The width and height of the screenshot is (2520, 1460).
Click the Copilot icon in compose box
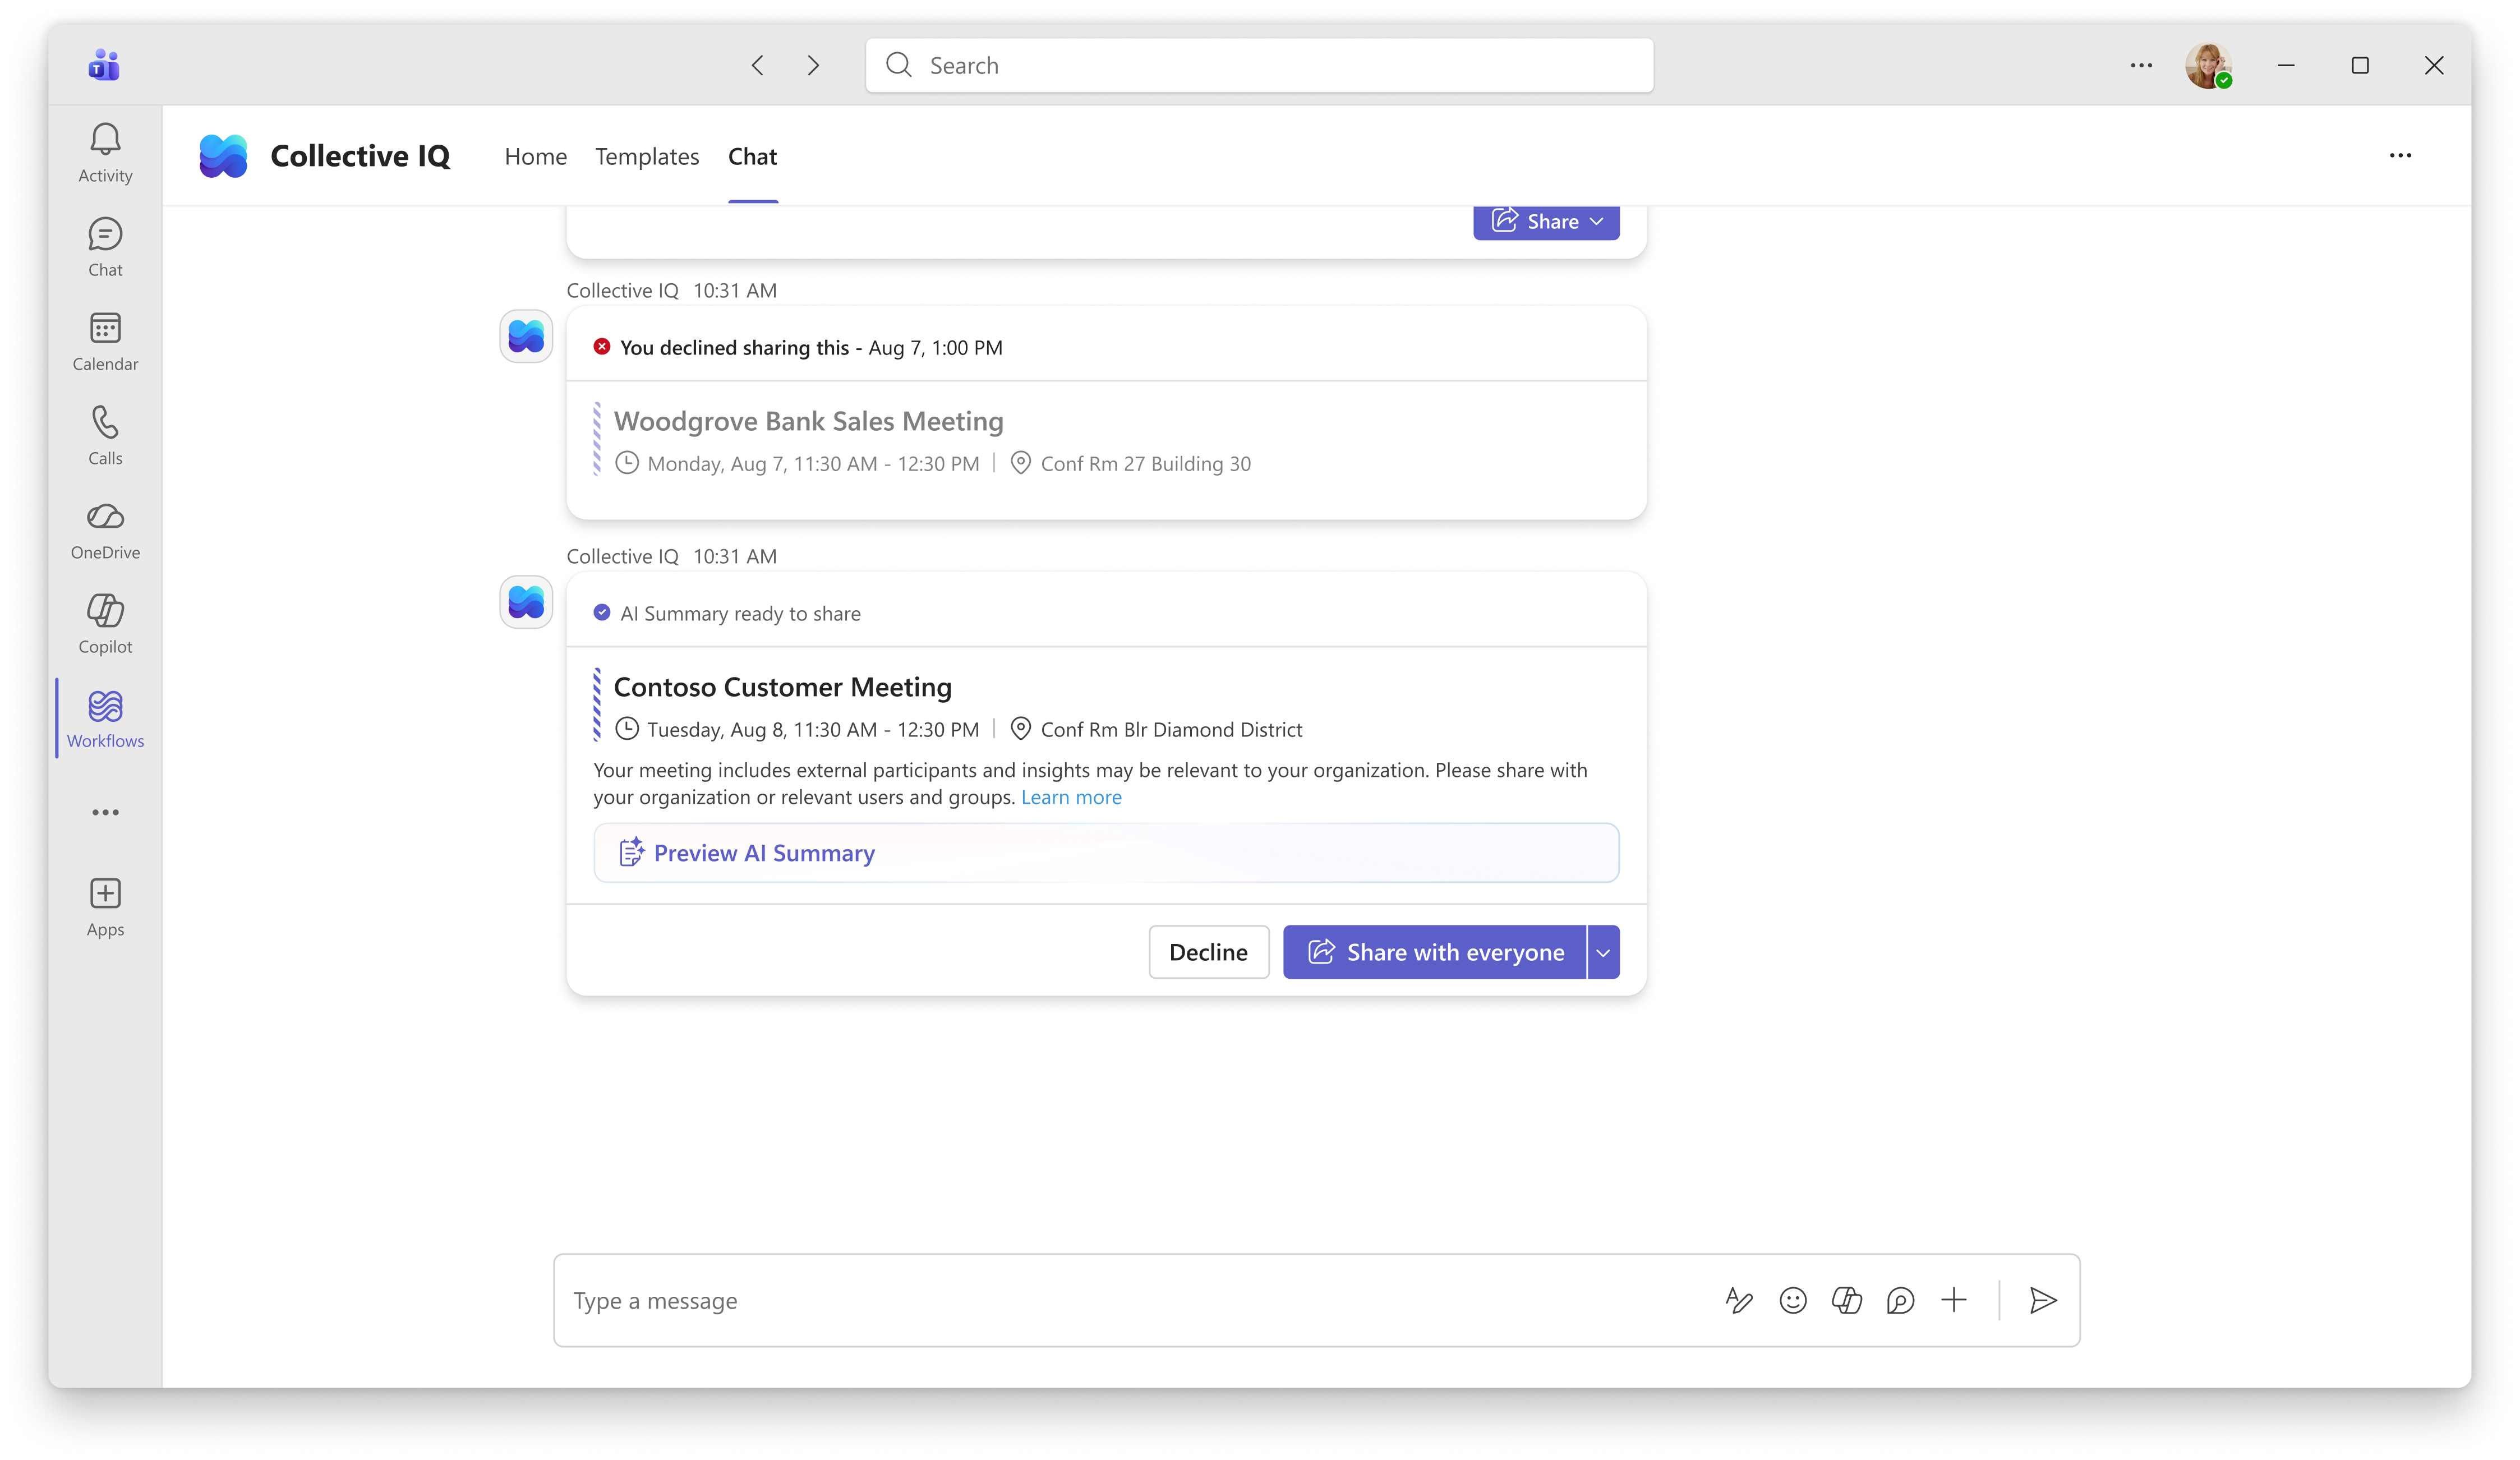(1846, 1300)
